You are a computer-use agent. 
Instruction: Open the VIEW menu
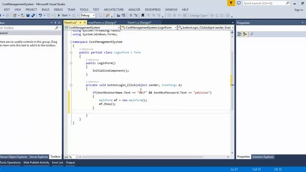[x=18, y=10]
